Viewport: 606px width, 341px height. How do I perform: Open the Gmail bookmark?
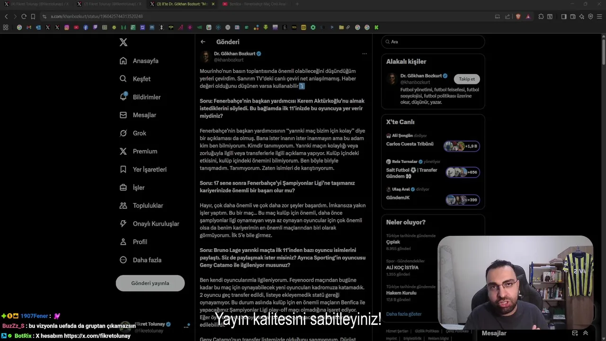pos(29,27)
